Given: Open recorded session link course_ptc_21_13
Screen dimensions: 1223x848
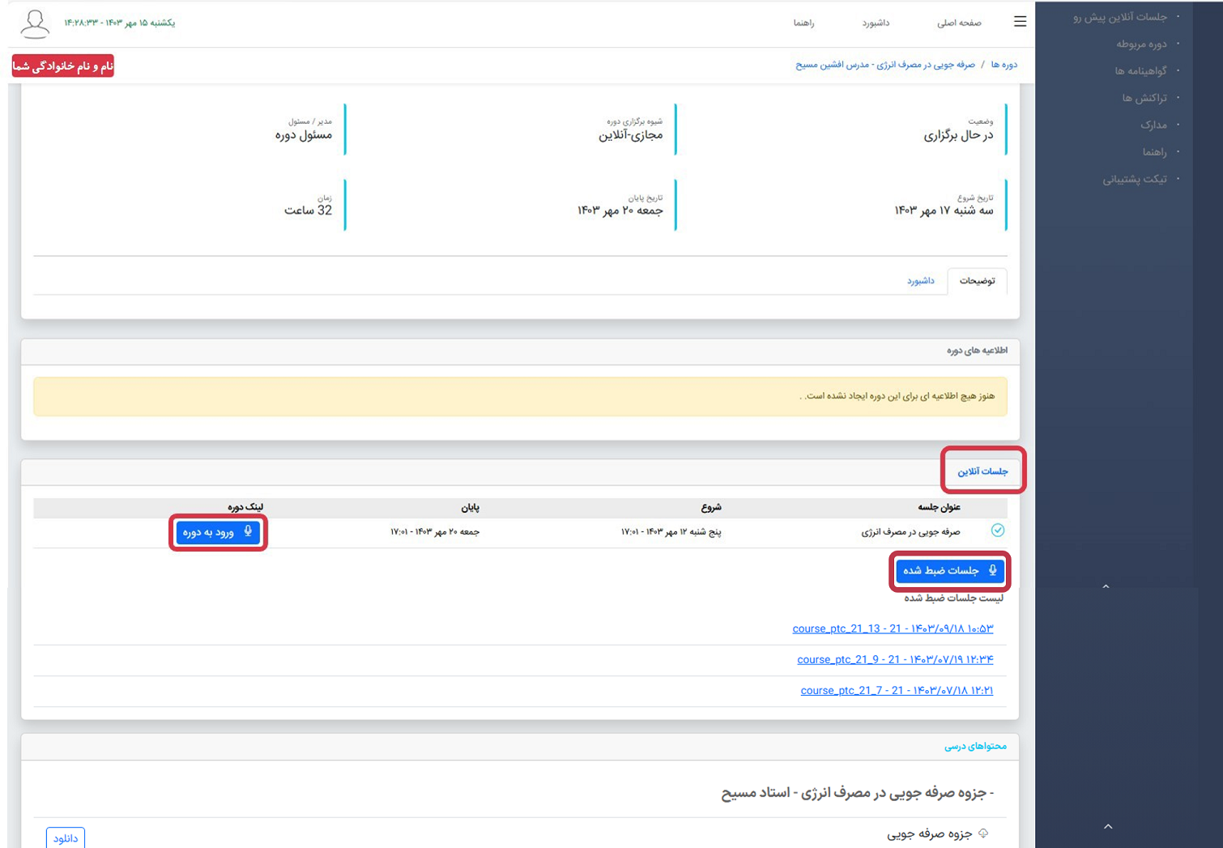Looking at the screenshot, I should pos(892,629).
